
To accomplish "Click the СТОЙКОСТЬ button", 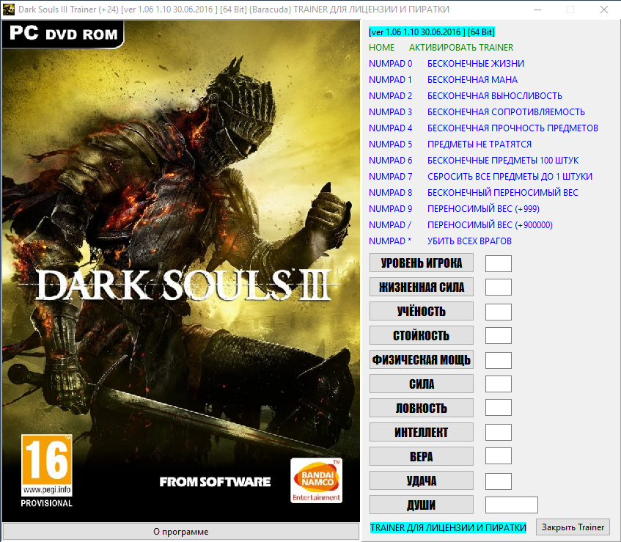I will [x=422, y=336].
